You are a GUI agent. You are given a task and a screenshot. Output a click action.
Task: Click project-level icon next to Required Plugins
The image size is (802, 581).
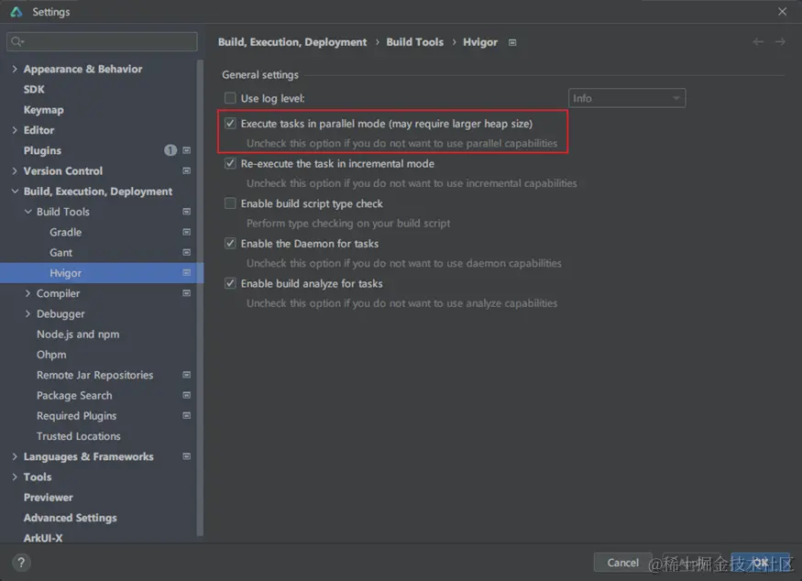pyautogui.click(x=187, y=416)
